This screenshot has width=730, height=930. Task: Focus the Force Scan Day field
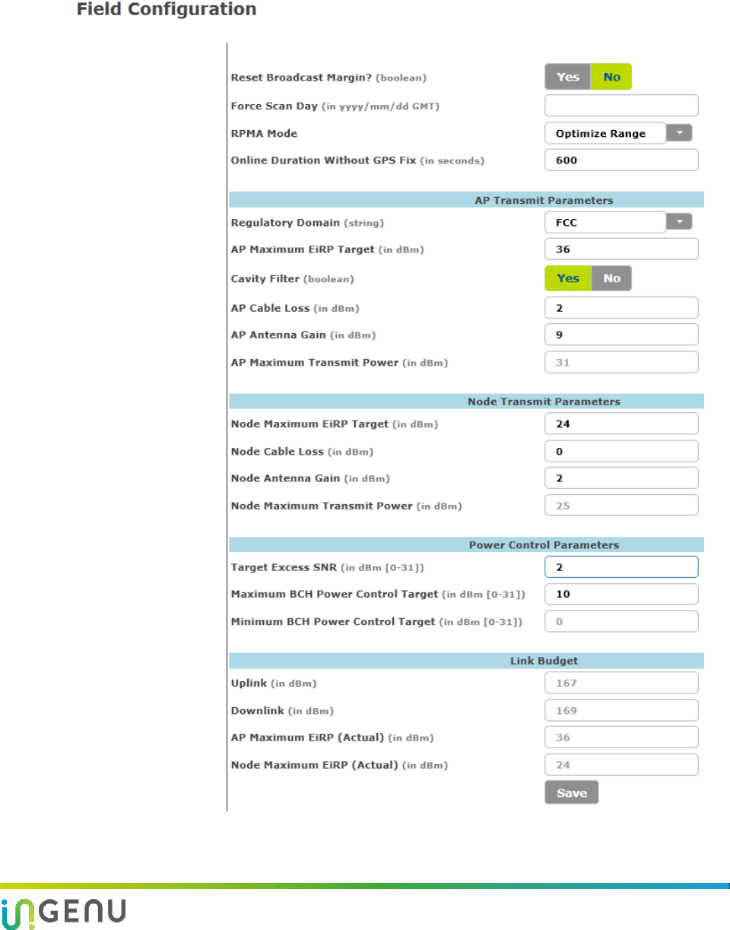(621, 105)
